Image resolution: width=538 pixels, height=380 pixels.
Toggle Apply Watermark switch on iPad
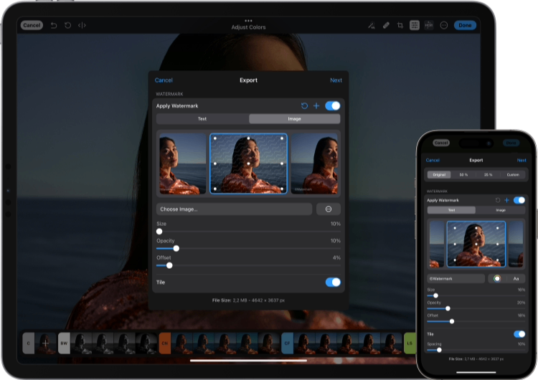click(x=333, y=106)
